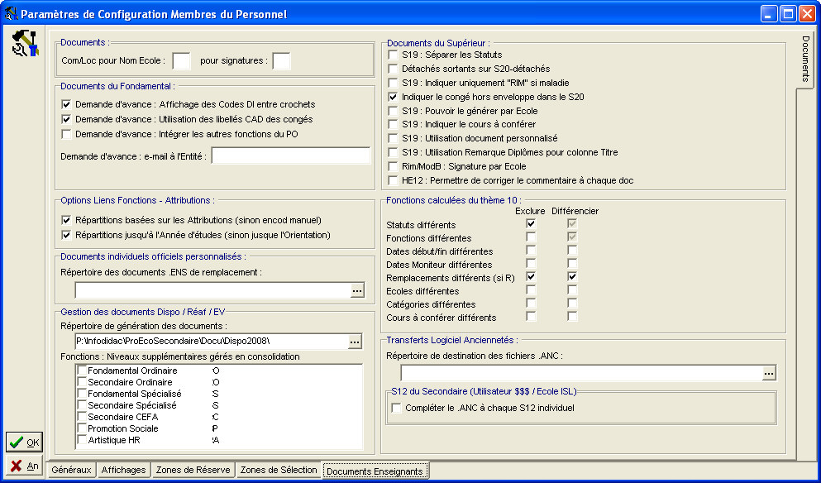This screenshot has height=483, width=821.
Task: Check Secondaire Ordinaire level
Action: (82, 382)
